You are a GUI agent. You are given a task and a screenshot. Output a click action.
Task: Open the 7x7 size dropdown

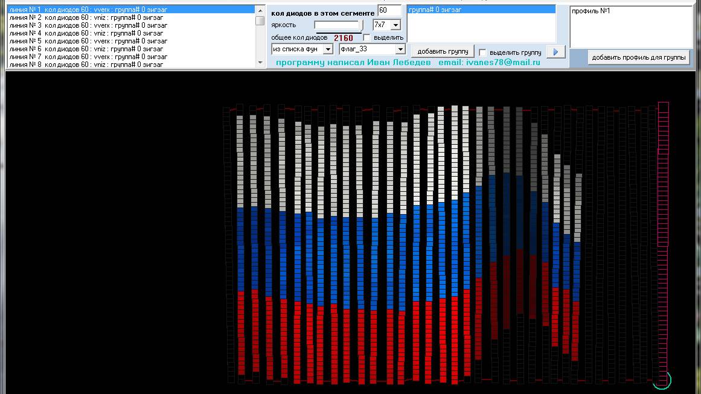(x=395, y=25)
